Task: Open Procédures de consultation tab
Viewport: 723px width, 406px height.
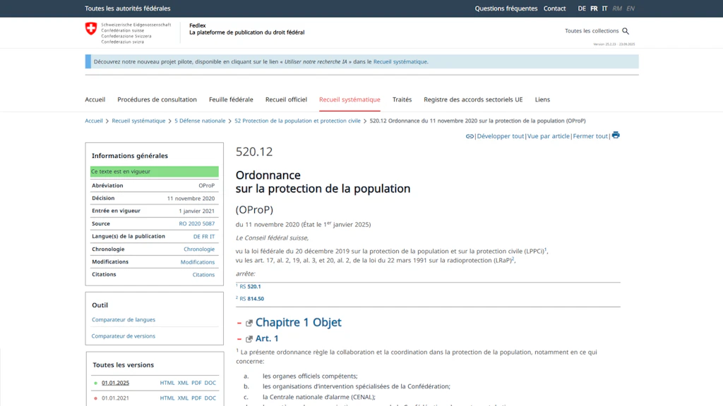Action: [157, 99]
